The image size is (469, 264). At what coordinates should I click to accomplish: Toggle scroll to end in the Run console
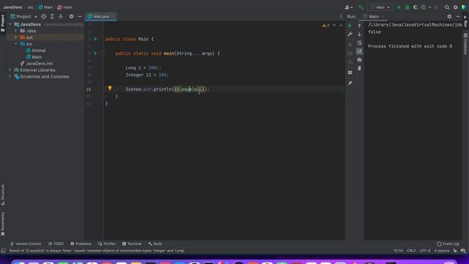(x=360, y=51)
